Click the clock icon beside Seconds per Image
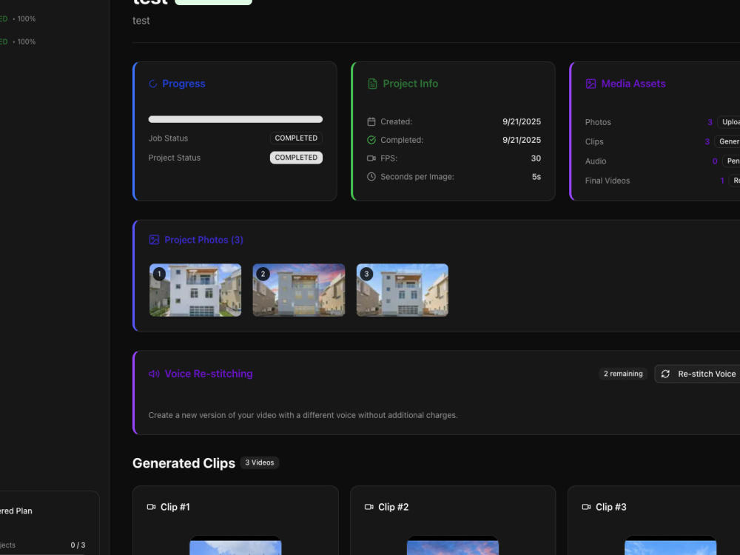This screenshot has width=740, height=555. (371, 177)
